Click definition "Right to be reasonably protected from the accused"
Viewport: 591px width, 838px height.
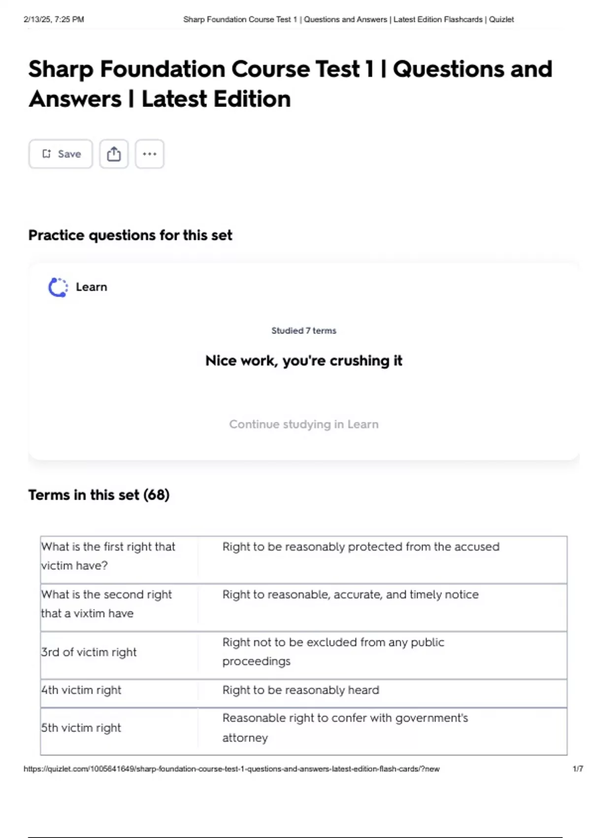click(x=361, y=547)
